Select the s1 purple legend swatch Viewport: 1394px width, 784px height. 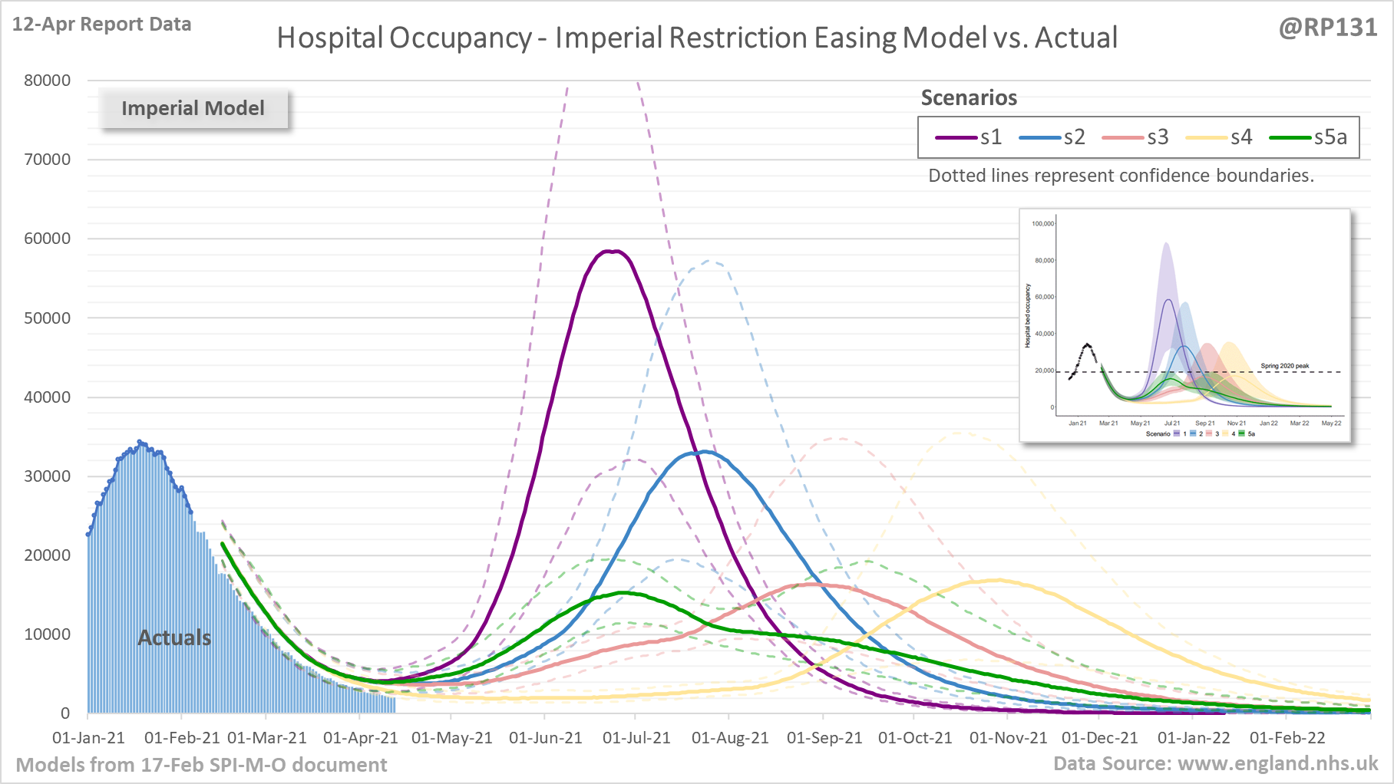click(956, 137)
